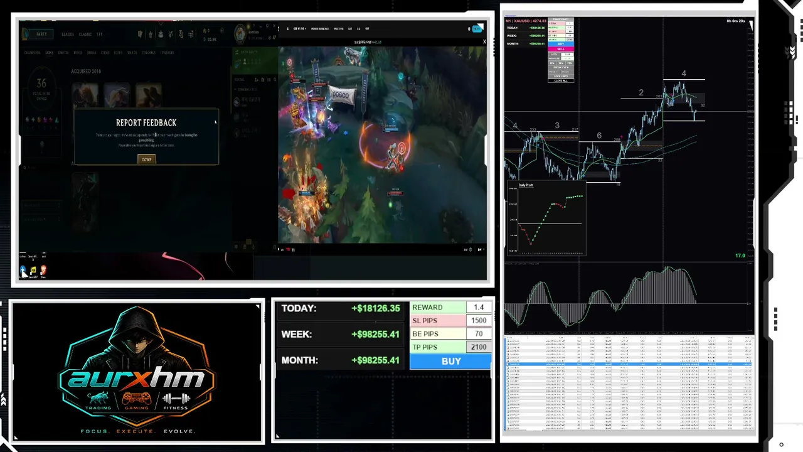Screen dimensions: 803x452
Task: Open the RUNES collection tab
Action: pos(78,53)
